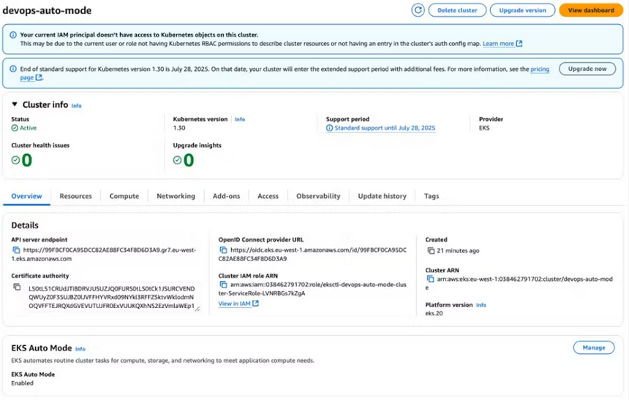Click the Upgrade now button
This screenshot has width=629, height=400.
click(x=587, y=69)
